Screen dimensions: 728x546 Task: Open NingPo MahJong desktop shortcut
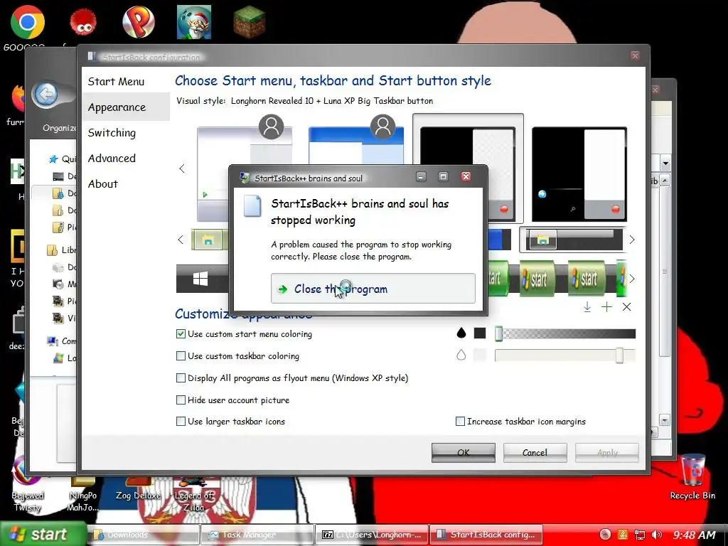(x=82, y=496)
